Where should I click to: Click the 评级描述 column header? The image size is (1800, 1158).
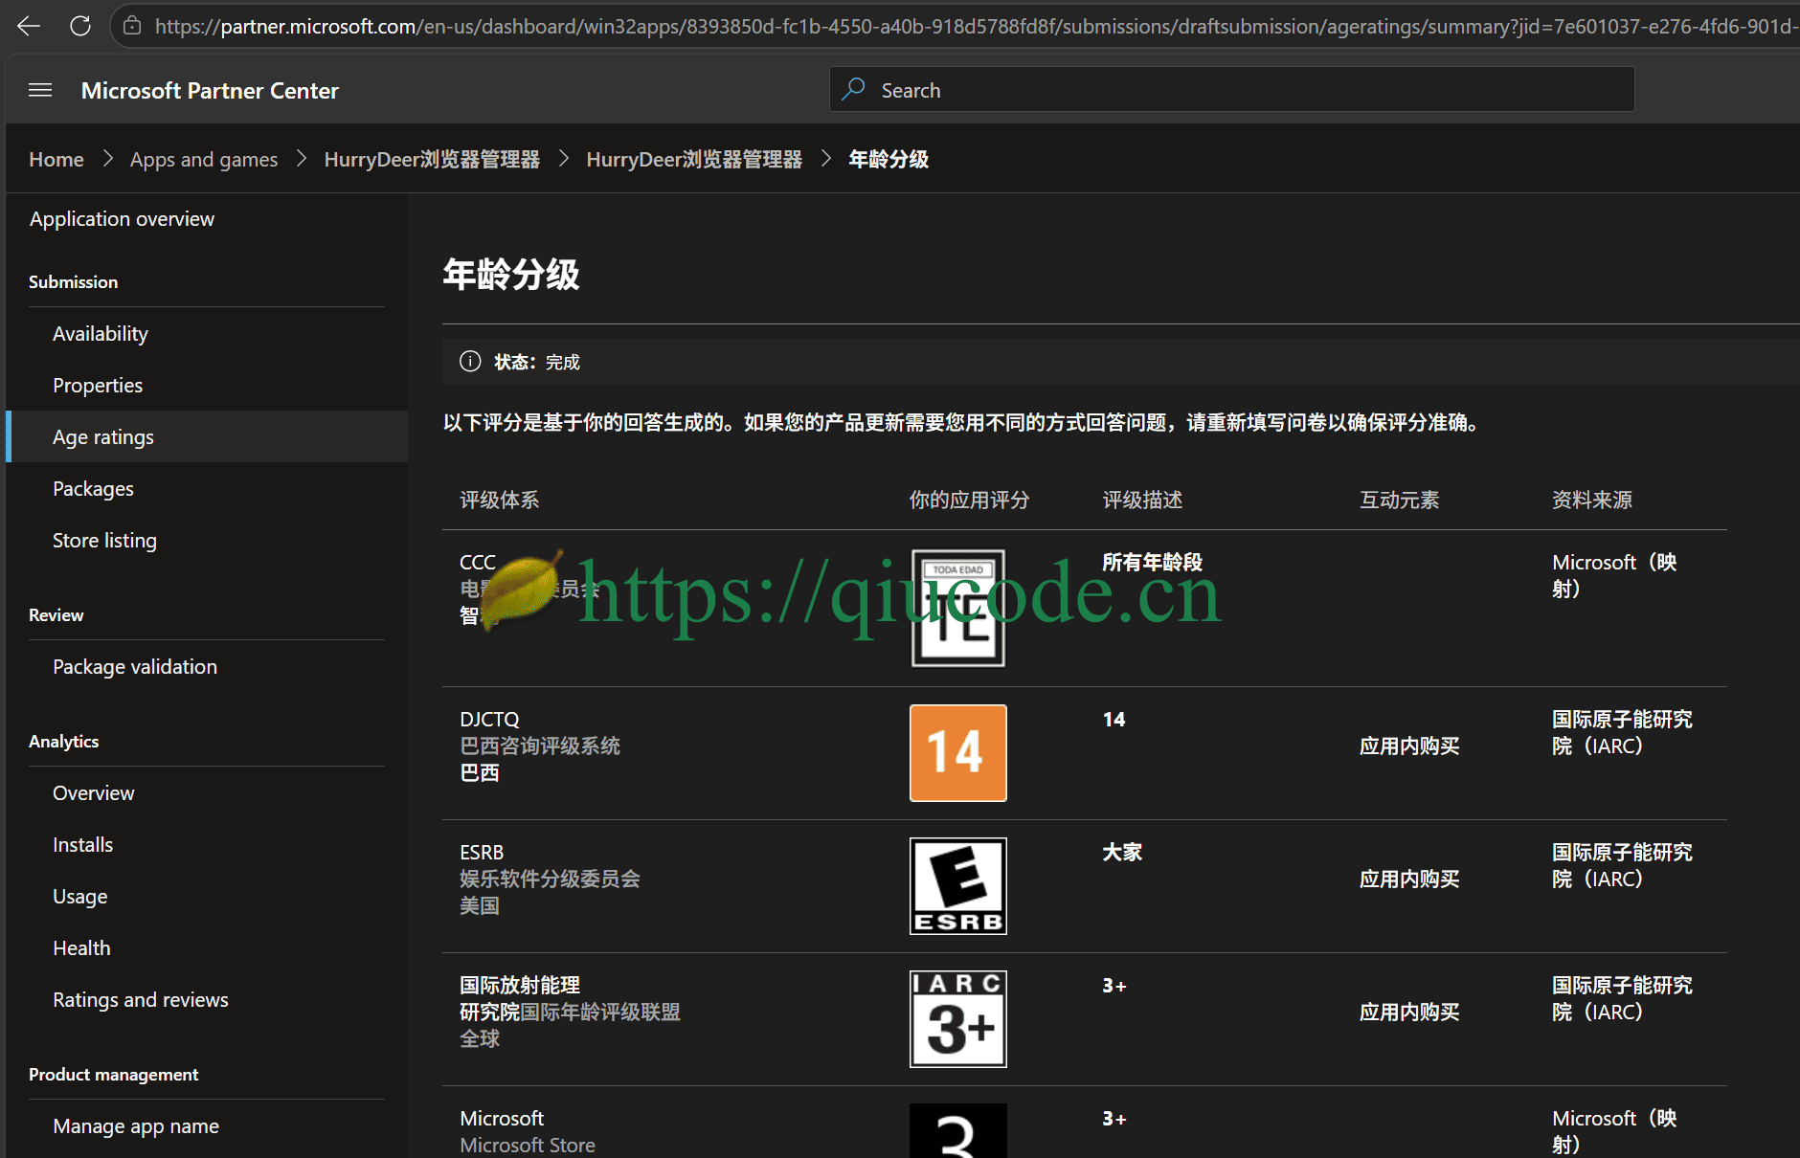(x=1142, y=500)
